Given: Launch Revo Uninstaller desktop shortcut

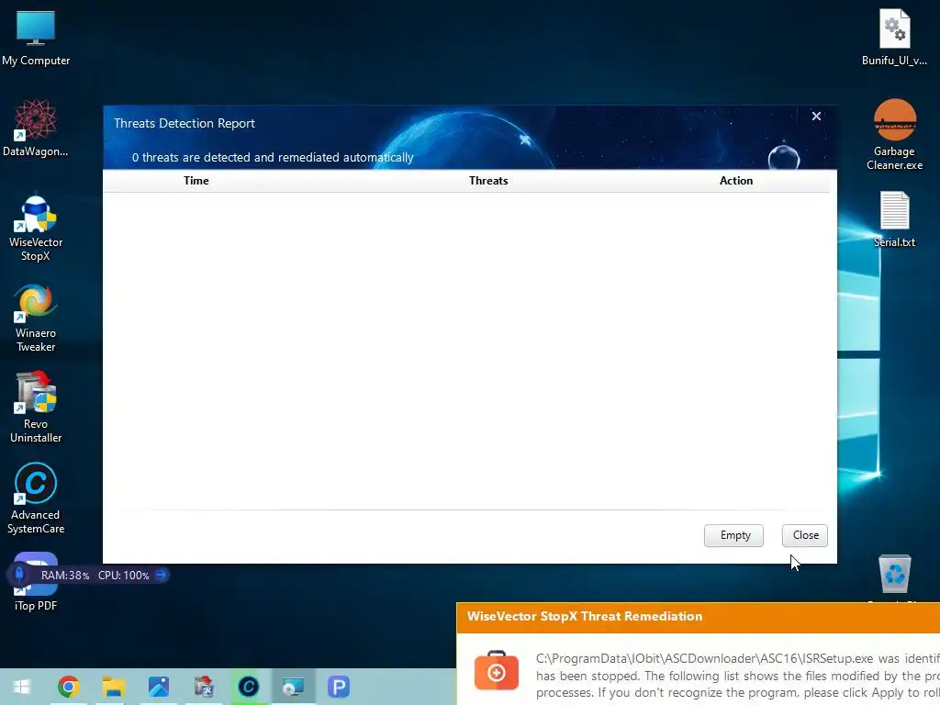Looking at the screenshot, I should pos(36,408).
